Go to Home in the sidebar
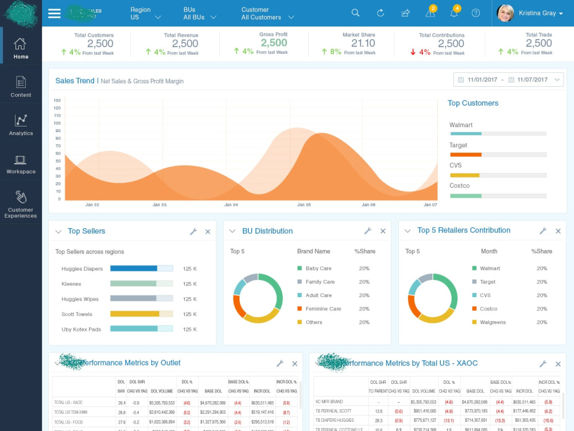 [x=21, y=48]
